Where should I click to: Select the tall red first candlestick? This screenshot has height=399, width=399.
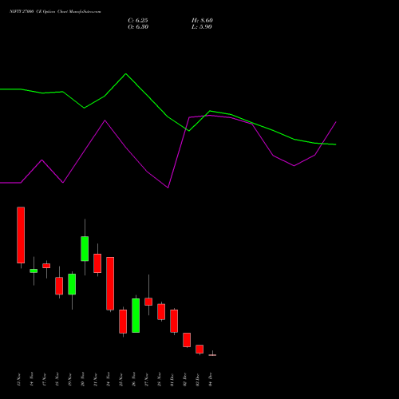pos(21,235)
